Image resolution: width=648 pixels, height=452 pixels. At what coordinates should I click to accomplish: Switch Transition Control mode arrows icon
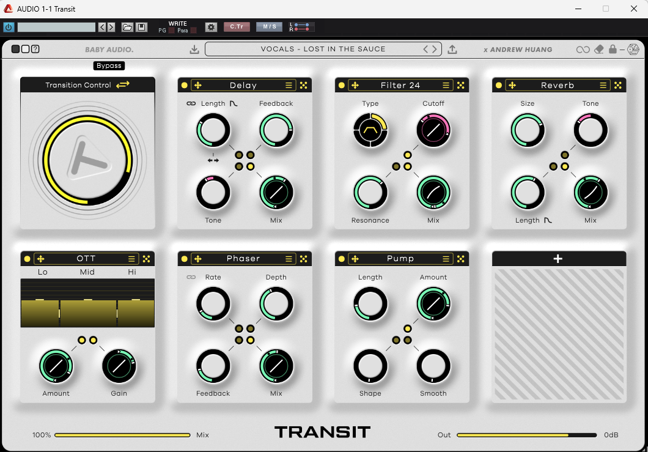(x=123, y=85)
